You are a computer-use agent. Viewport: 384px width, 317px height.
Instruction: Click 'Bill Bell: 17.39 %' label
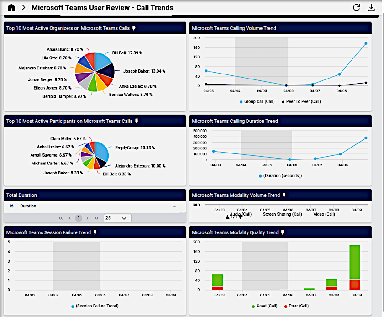coord(127,53)
